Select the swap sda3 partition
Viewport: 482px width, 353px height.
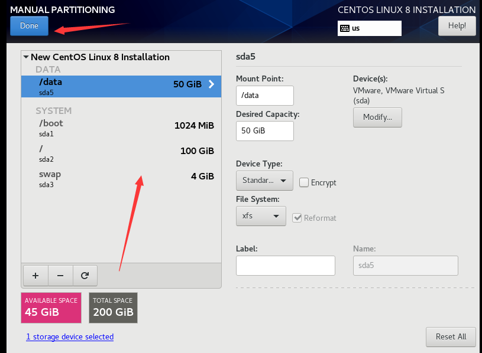coord(121,179)
